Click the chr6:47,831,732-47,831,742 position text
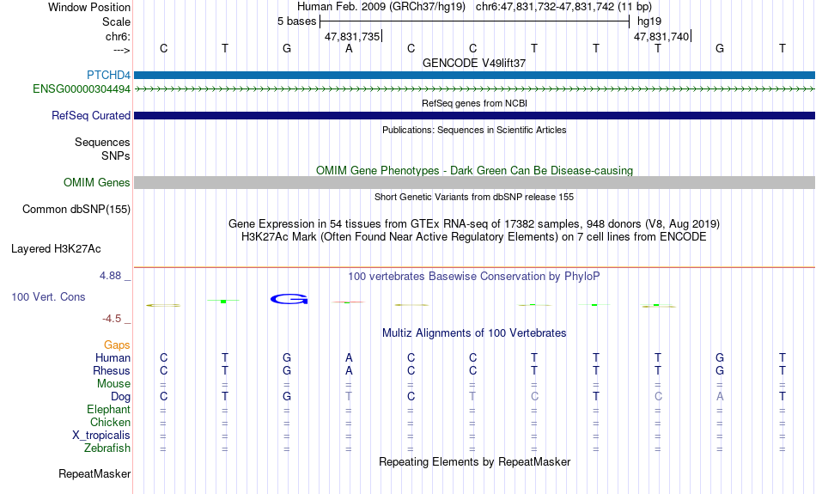 point(563,7)
